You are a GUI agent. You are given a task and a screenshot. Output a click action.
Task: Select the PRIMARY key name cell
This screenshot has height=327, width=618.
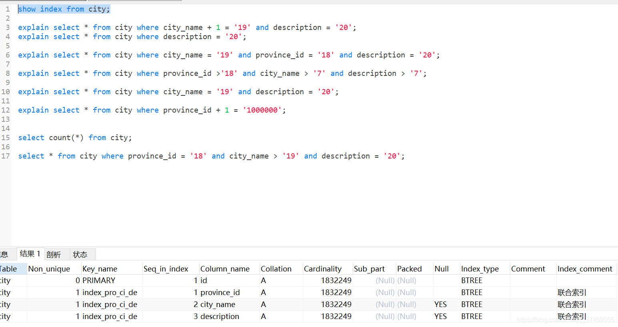[112, 280]
